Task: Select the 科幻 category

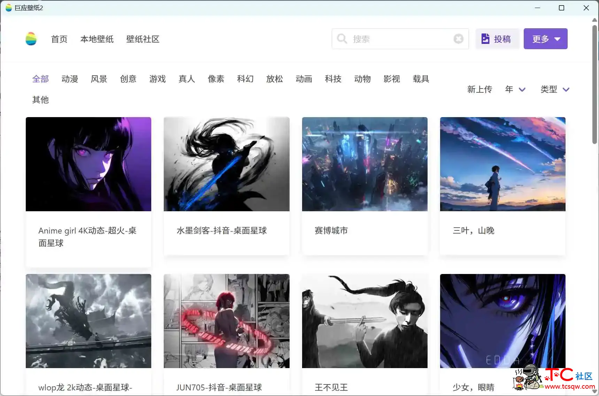Action: [245, 79]
